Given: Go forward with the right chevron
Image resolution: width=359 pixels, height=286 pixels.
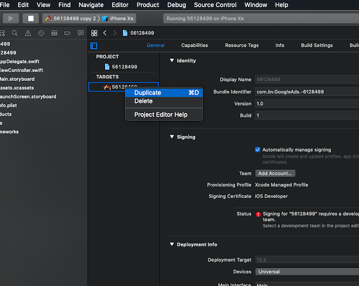Looking at the screenshot, I should (x=115, y=33).
